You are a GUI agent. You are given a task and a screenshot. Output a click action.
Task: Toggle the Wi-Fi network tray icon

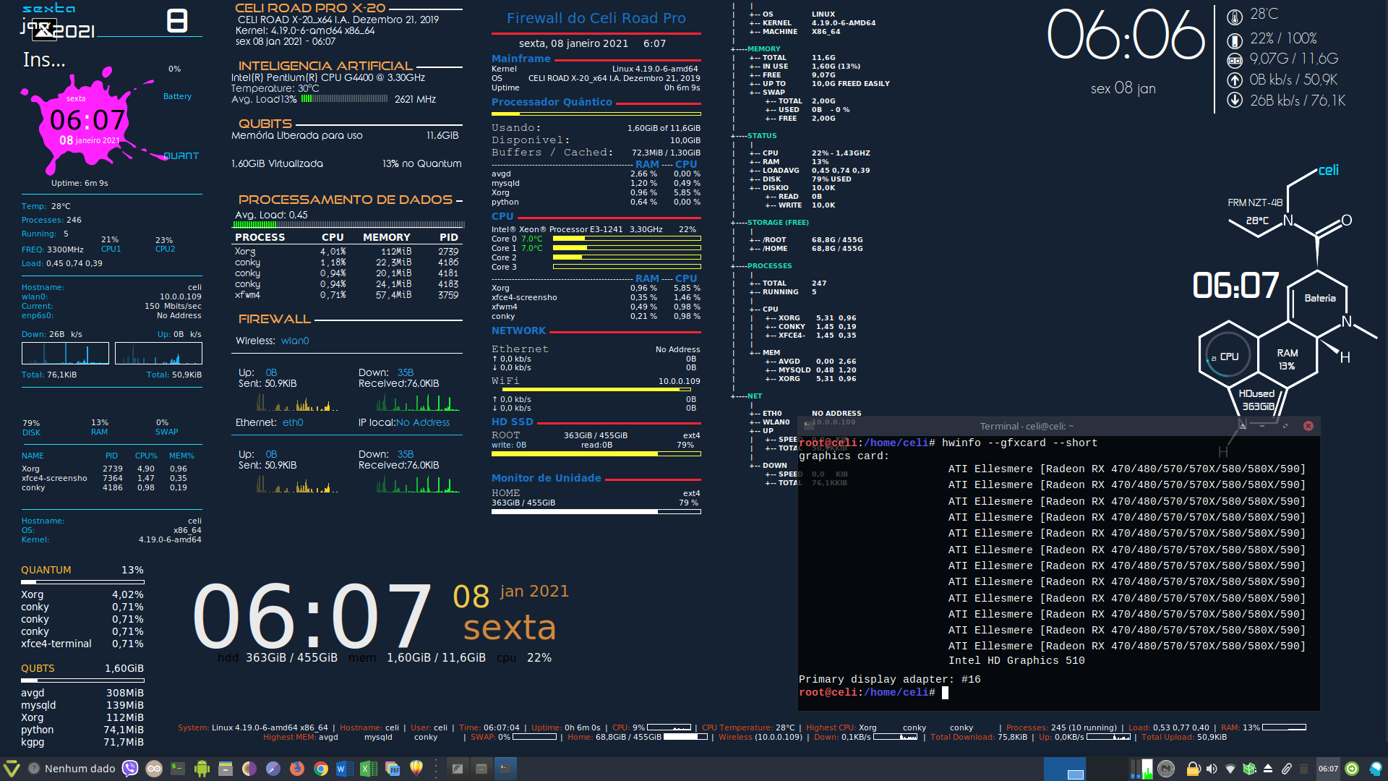(1230, 769)
